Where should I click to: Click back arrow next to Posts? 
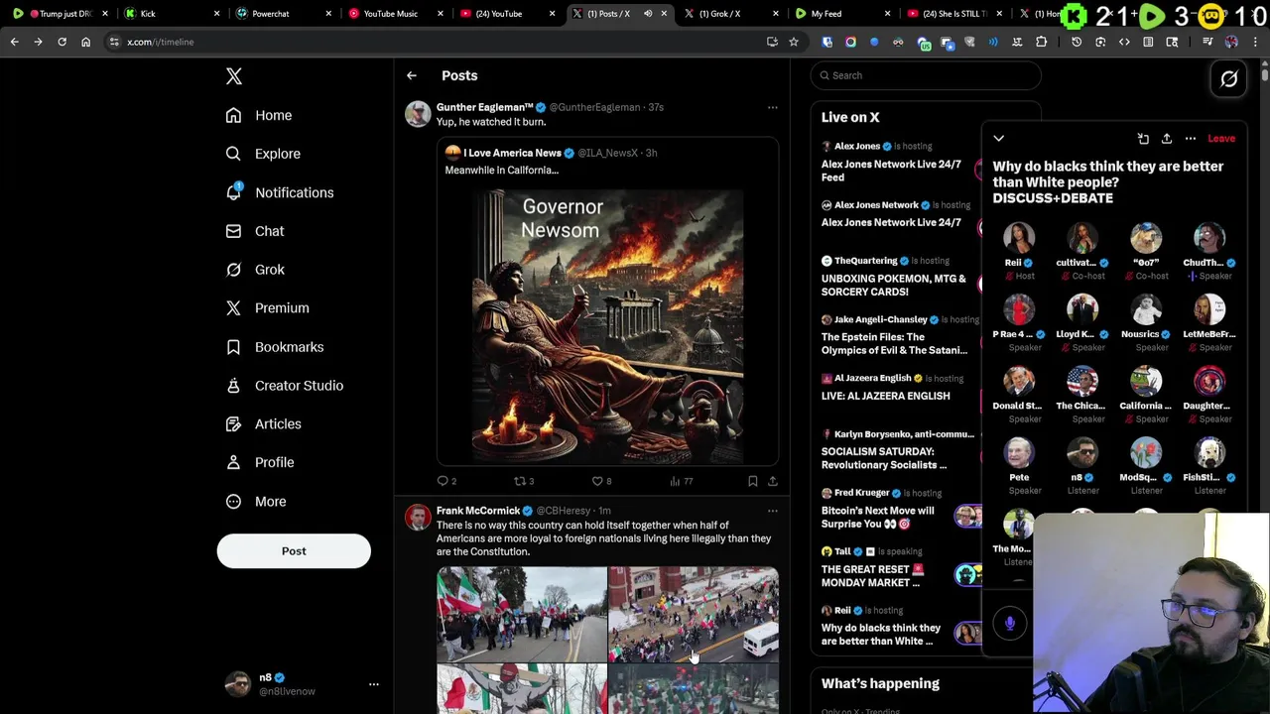pyautogui.click(x=412, y=75)
